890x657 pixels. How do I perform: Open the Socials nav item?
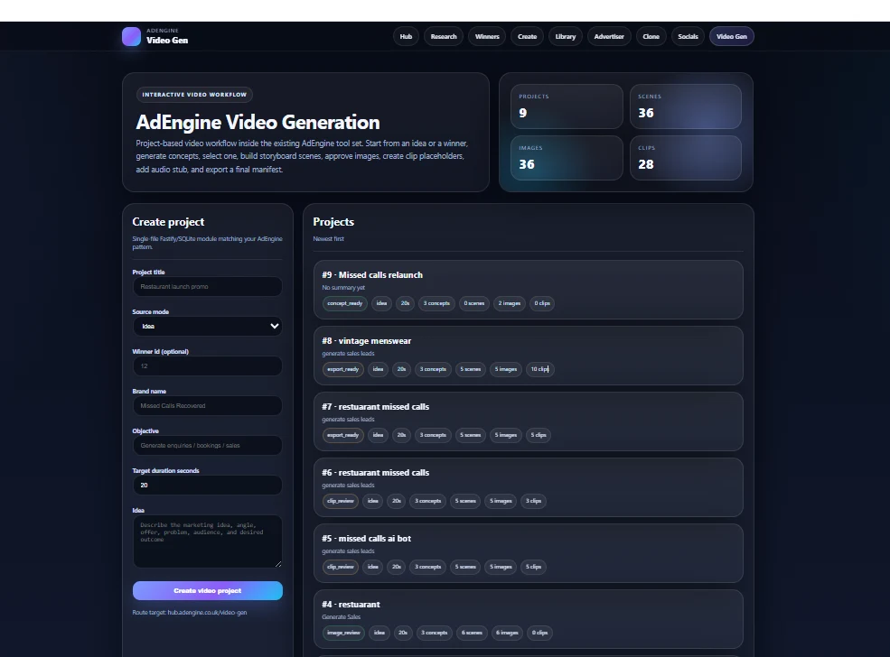tap(688, 36)
